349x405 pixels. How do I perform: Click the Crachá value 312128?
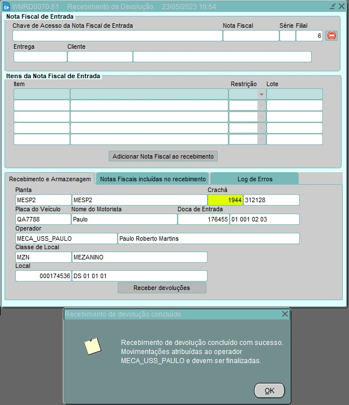pyautogui.click(x=272, y=200)
